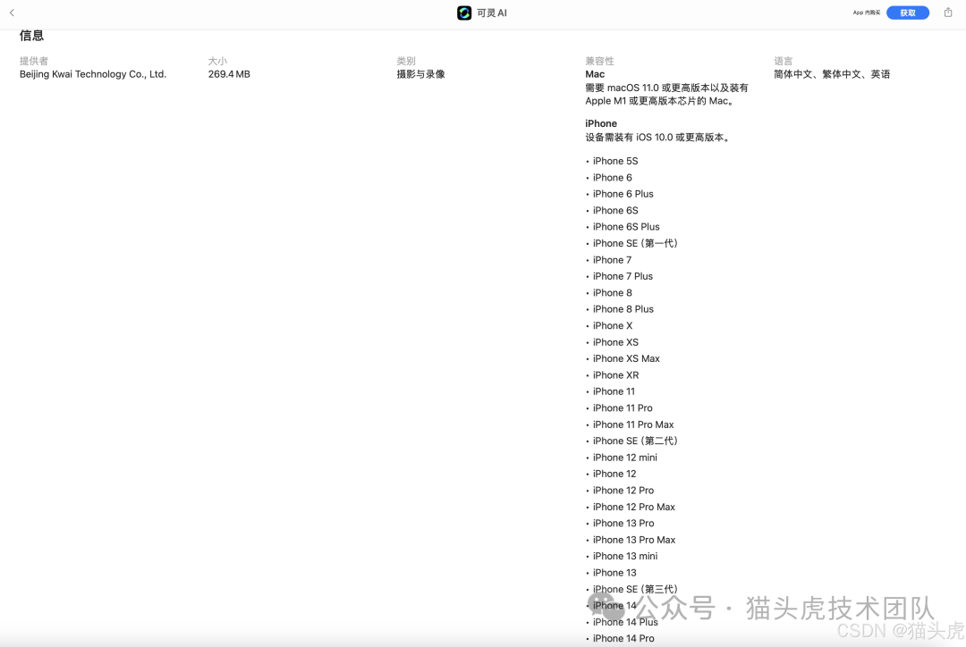Click the iPhone 6S list entry
This screenshot has width=966, height=647.
point(614,211)
